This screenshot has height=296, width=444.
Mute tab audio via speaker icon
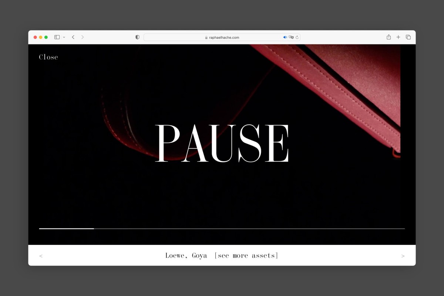coord(285,37)
